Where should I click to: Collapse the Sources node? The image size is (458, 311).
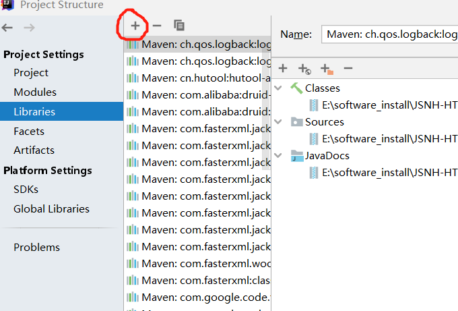(x=279, y=121)
